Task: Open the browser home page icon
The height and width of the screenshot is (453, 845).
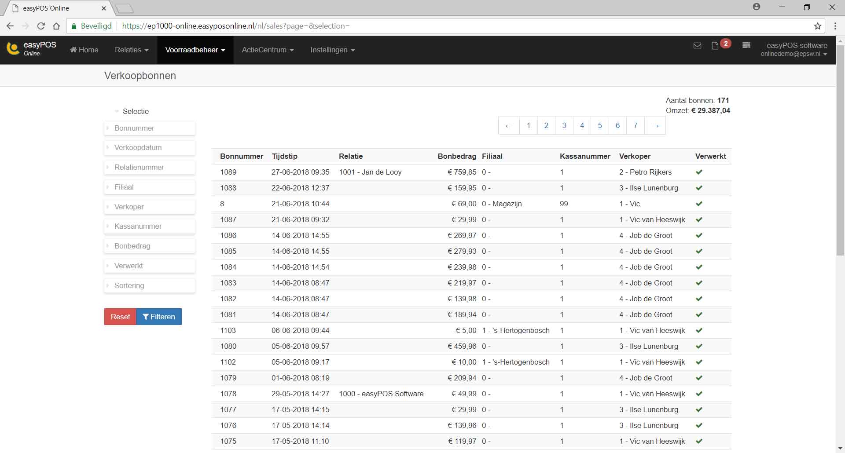Action: (x=56, y=26)
